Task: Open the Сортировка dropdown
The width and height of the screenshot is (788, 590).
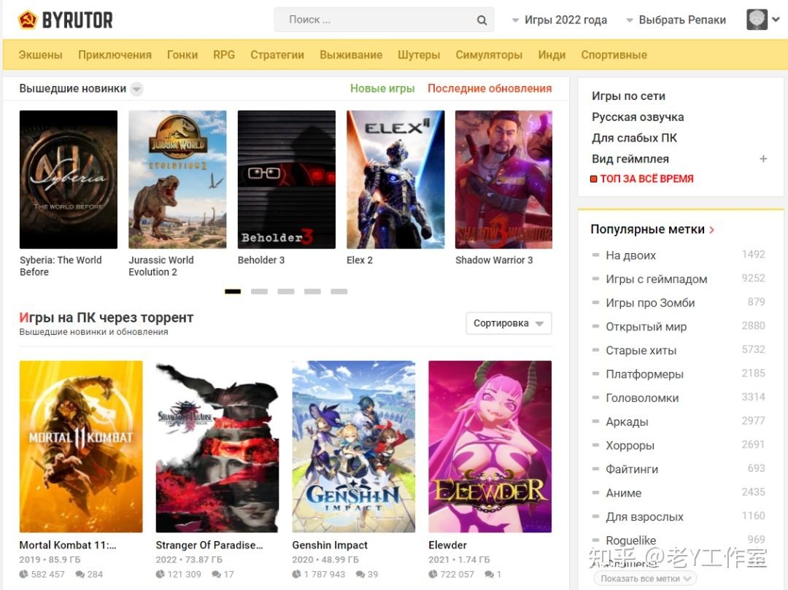Action: [x=509, y=323]
